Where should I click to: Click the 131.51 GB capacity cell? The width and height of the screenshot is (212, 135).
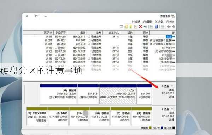click(x=79, y=51)
